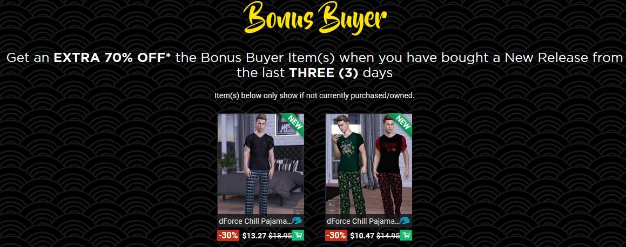The height and width of the screenshot is (247, 626).
Task: Add the $10.47 pajama item to cart
Action: tap(406, 236)
